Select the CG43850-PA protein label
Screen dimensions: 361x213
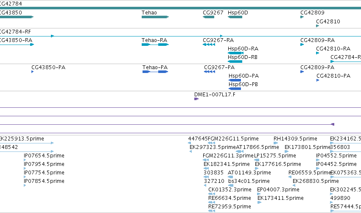coord(48,67)
